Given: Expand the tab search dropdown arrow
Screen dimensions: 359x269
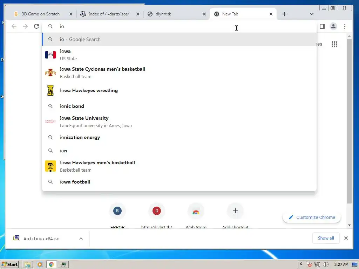Looking at the screenshot, I should click(x=311, y=14).
